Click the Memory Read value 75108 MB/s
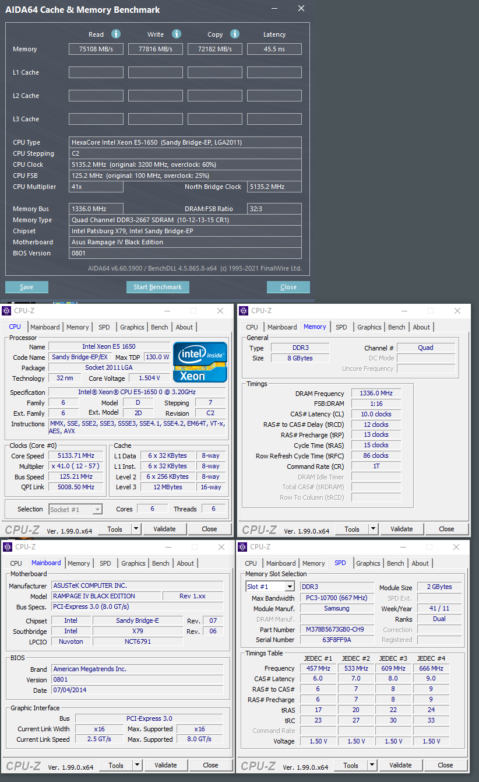This screenshot has height=782, width=479. click(96, 49)
